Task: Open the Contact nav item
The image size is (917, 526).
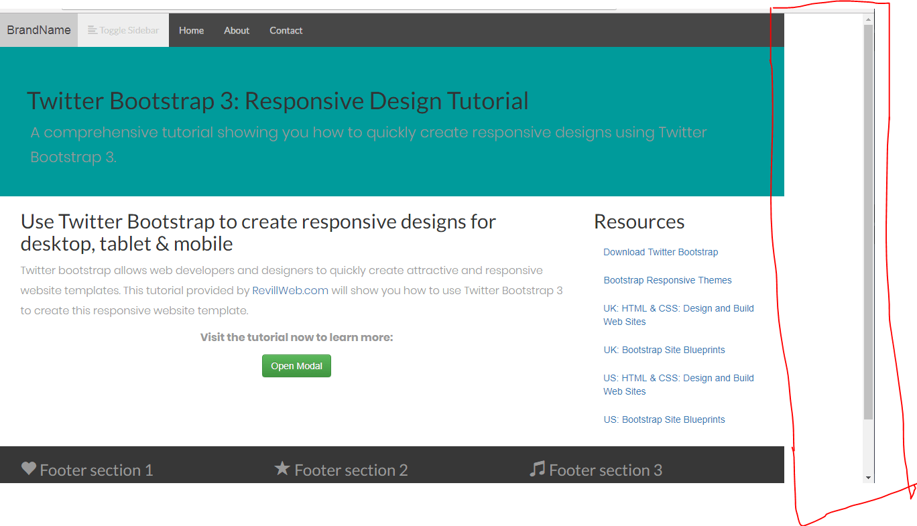Action: (286, 30)
